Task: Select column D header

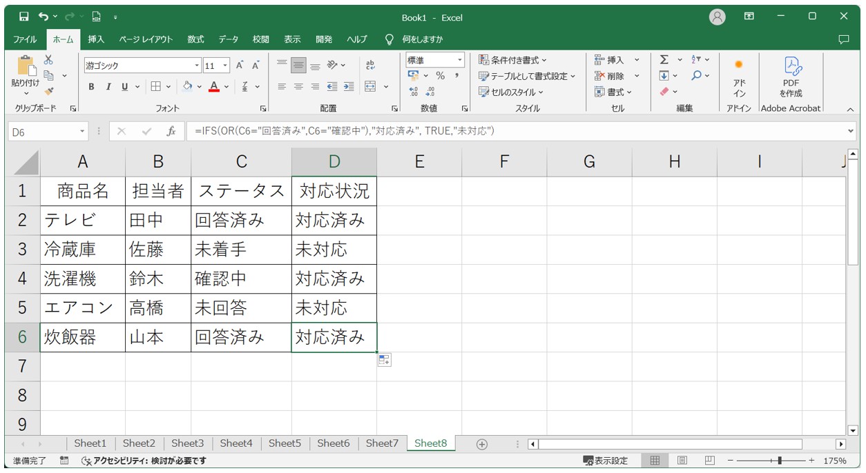Action: [334, 161]
